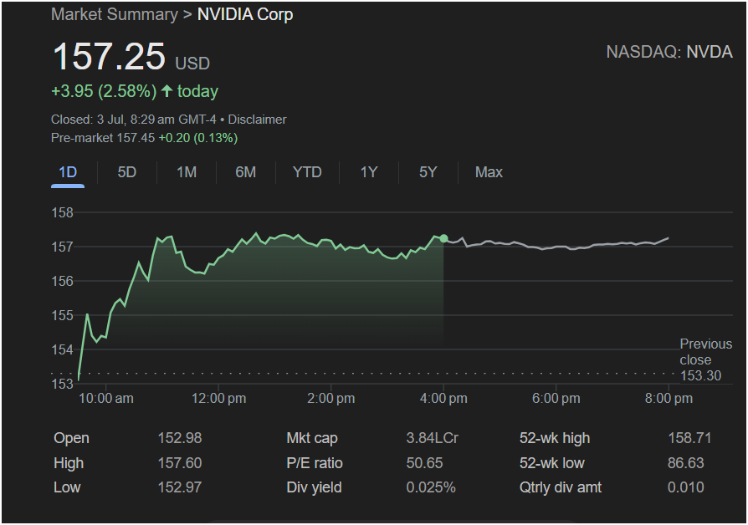Click the Div yield value 0.025%

pos(431,487)
